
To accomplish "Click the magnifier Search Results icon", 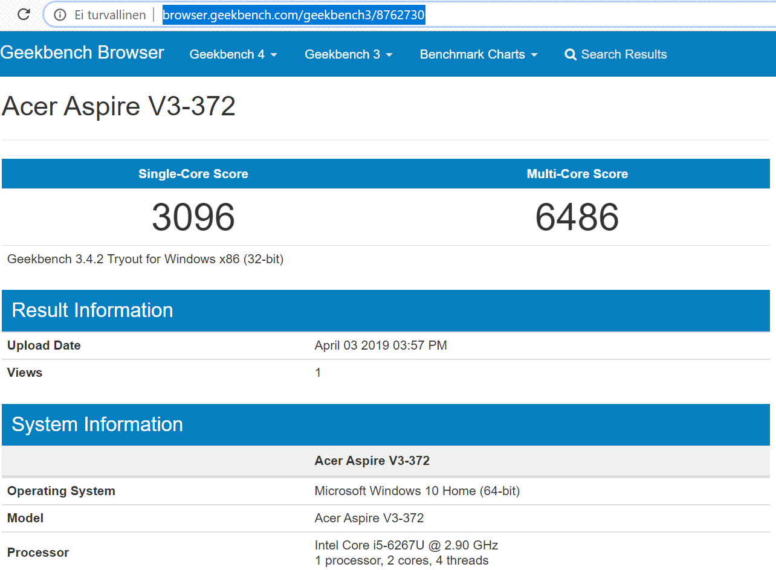I will [x=571, y=55].
